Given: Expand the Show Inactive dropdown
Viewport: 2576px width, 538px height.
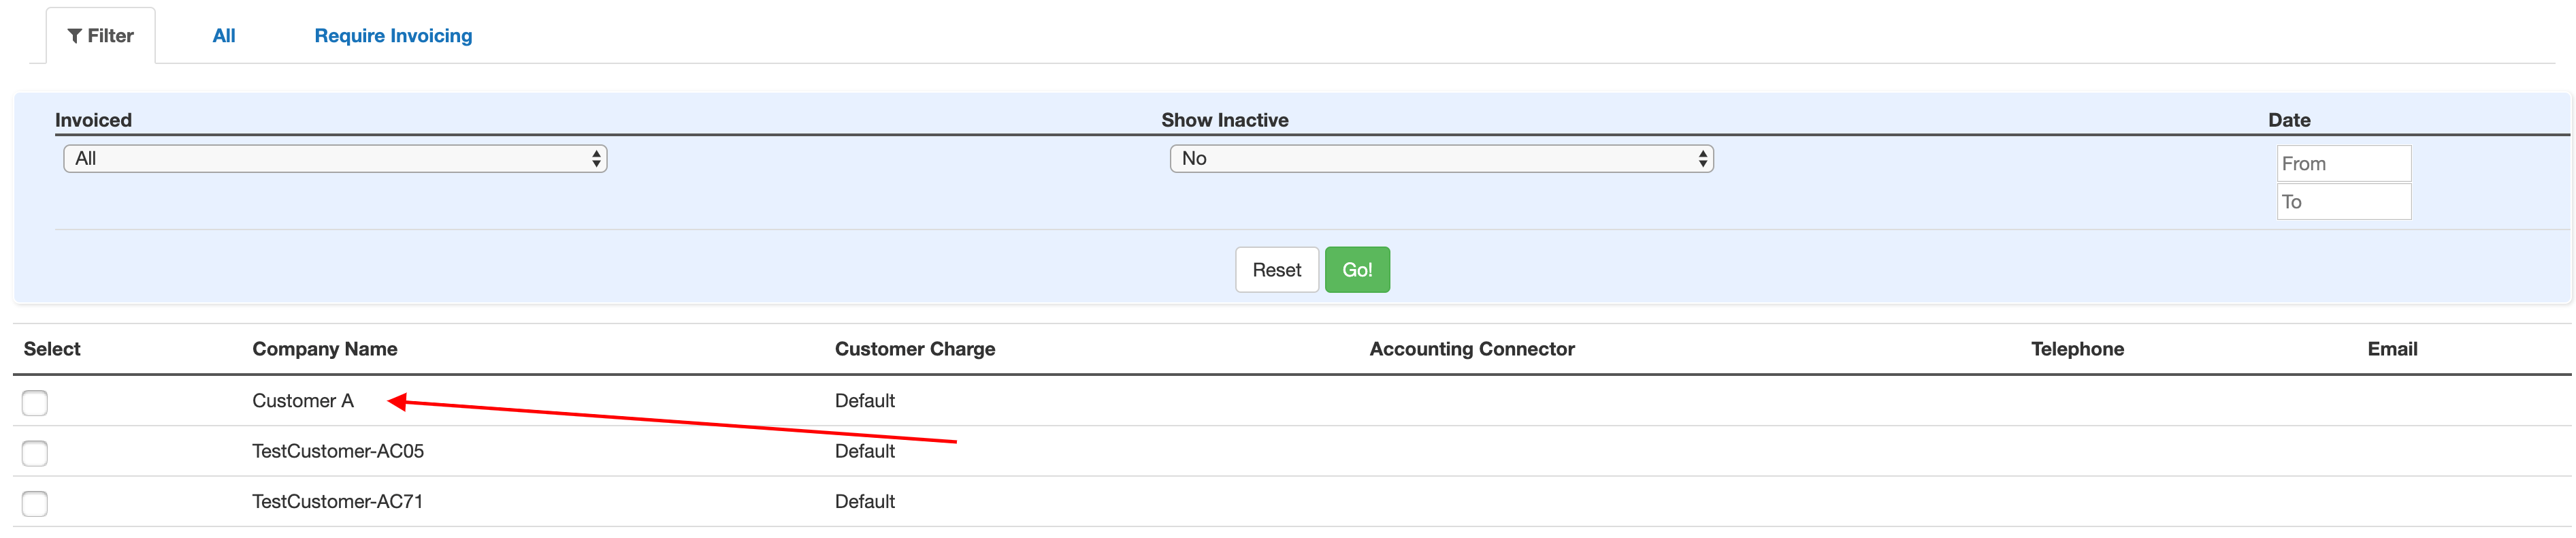Looking at the screenshot, I should [x=1440, y=159].
